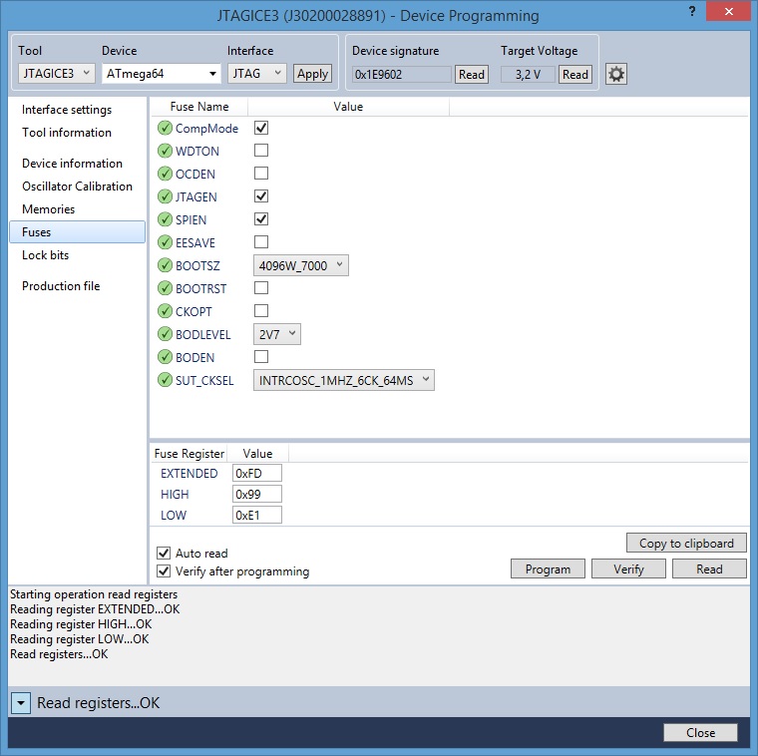Click the WDTON status check icon
The height and width of the screenshot is (756, 758).
(165, 151)
